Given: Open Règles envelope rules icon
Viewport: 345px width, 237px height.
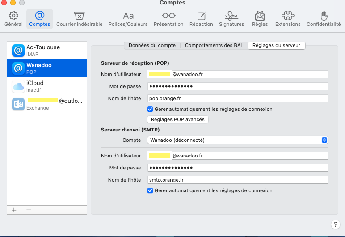Looking at the screenshot, I should pos(260,16).
